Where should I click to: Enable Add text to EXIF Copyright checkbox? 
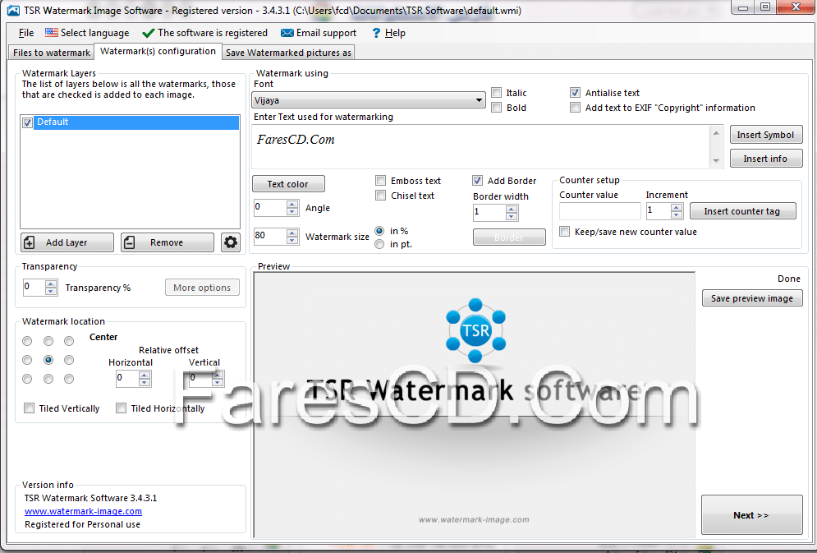click(x=576, y=108)
